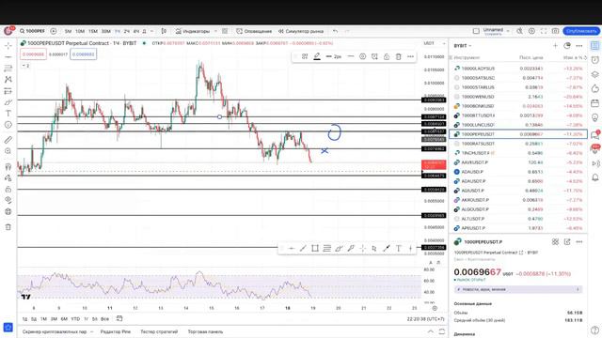This screenshot has height=338, width=602.
Task: Select 1000BONKUSDT row in the watchlist
Action: coord(518,106)
